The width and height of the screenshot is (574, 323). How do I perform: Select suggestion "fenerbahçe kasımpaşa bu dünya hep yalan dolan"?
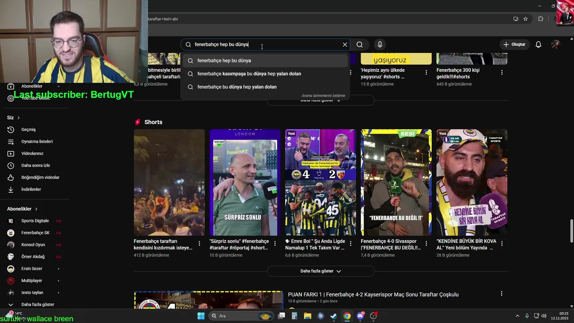click(x=265, y=74)
